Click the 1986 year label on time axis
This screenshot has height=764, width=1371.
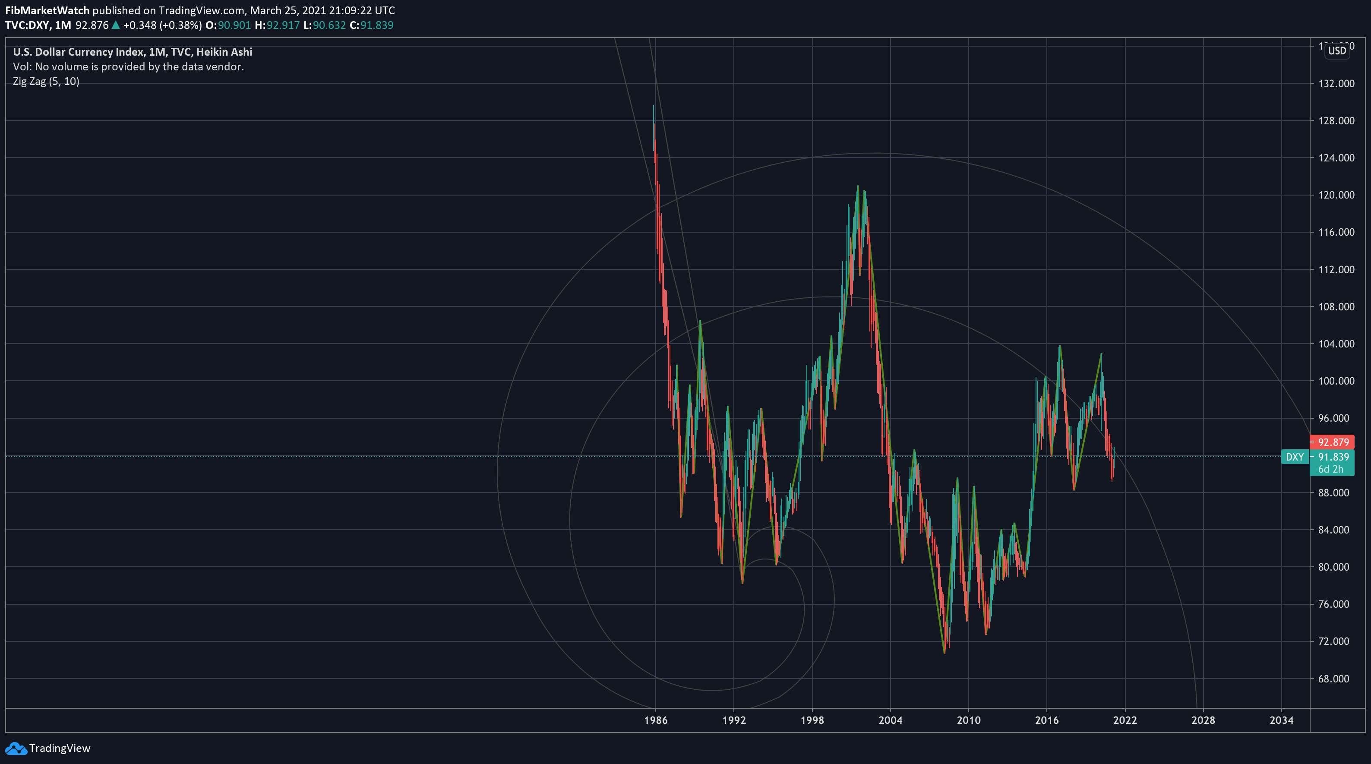(x=656, y=720)
